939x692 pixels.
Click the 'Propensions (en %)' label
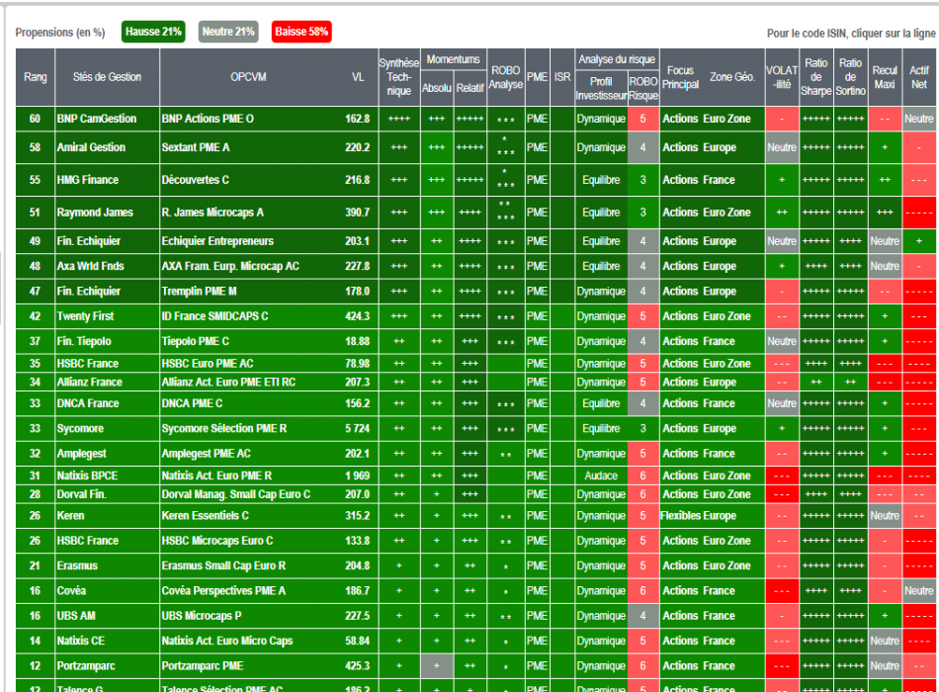(x=60, y=33)
